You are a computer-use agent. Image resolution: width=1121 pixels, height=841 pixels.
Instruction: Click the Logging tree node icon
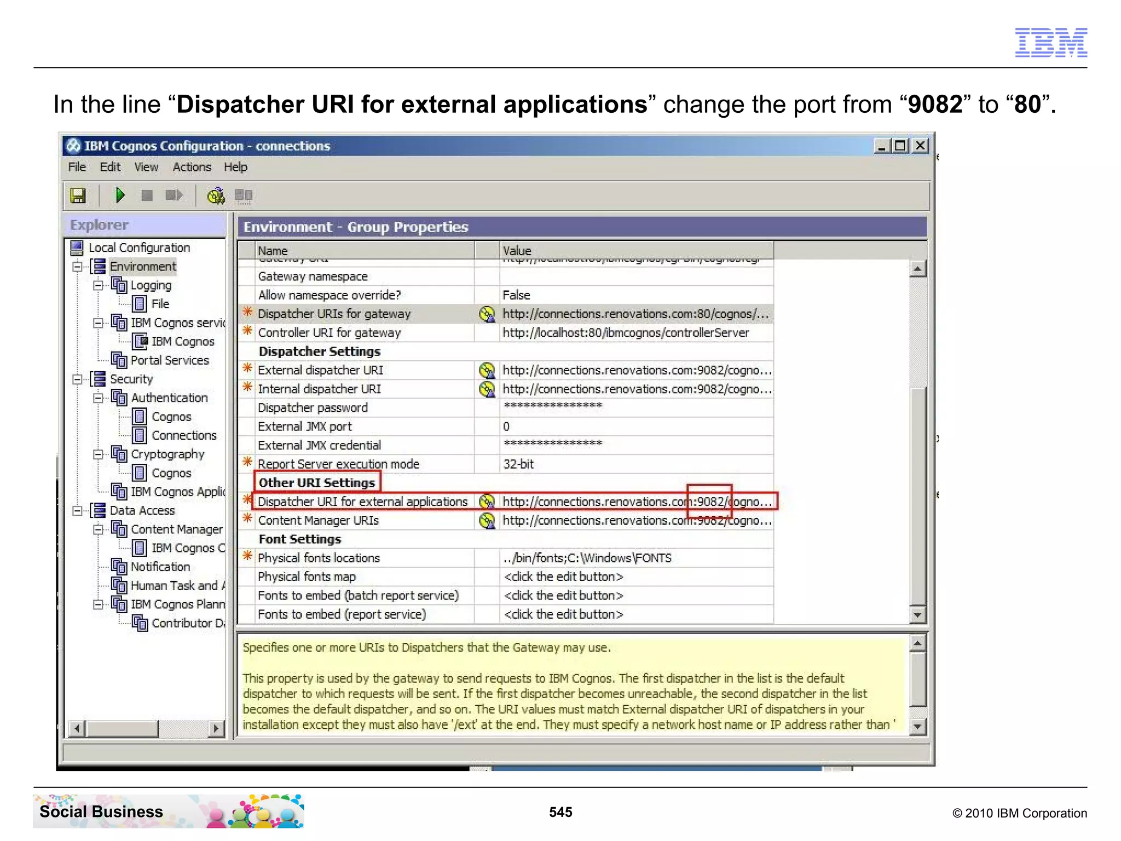pyautogui.click(x=119, y=285)
